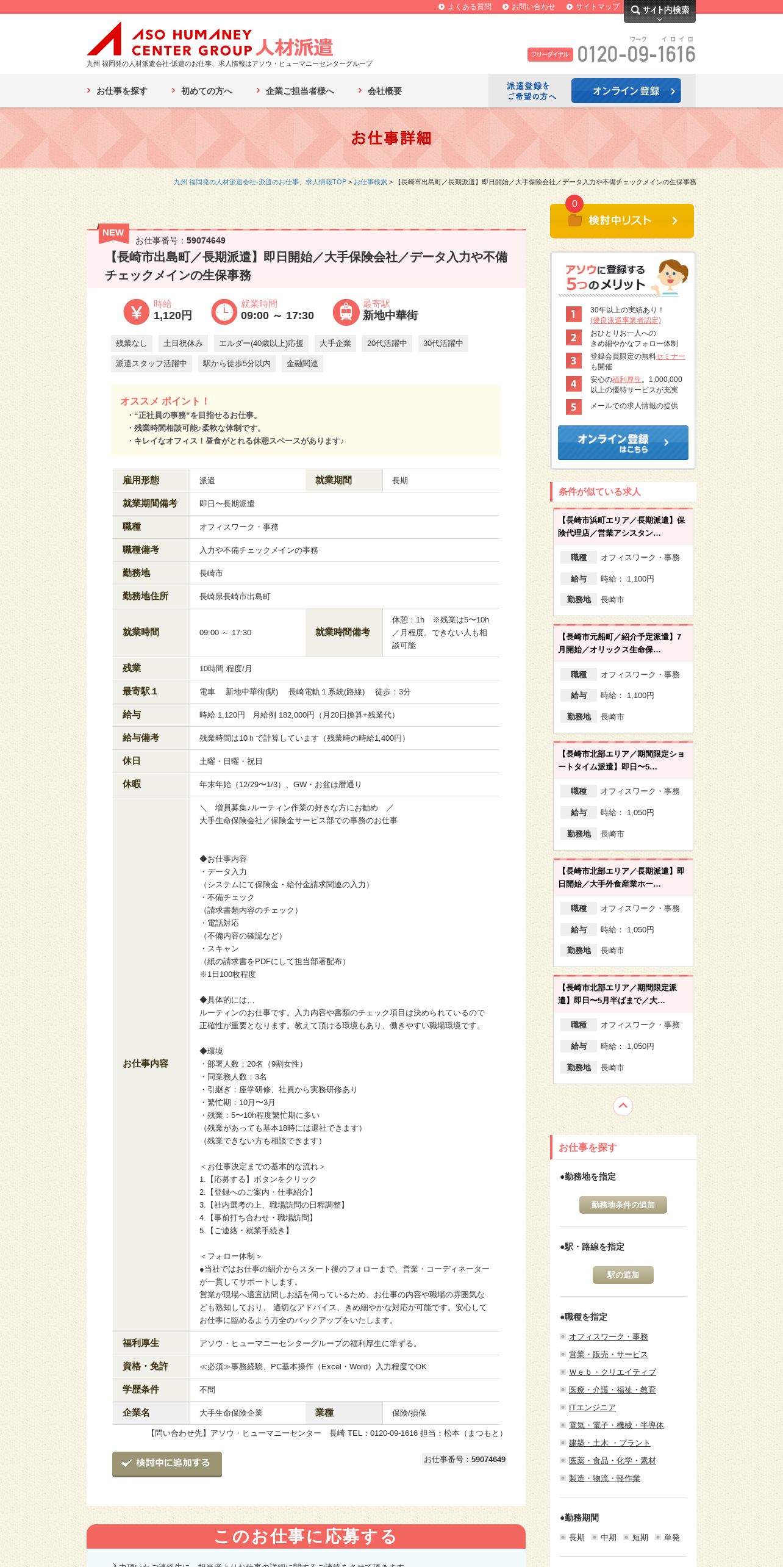The width and height of the screenshot is (783, 1567).
Task: Select the 建築・土木・プラント category
Action: [x=609, y=1443]
